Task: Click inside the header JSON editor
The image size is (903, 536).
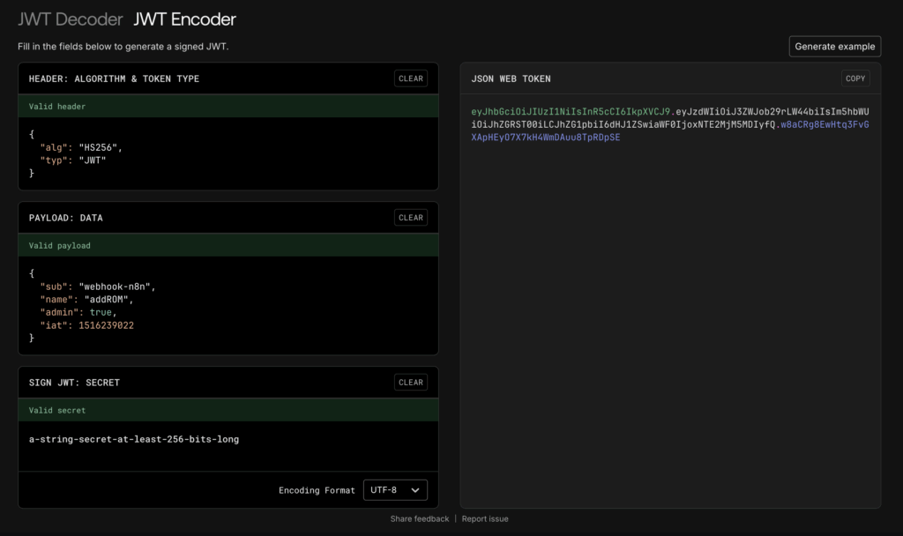Action: tap(228, 153)
